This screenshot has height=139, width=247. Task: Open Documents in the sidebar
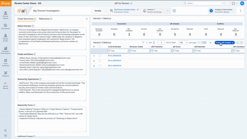6,27
